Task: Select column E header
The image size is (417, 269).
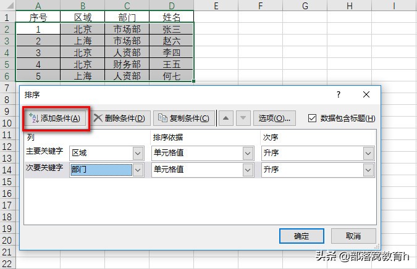Action: coord(216,6)
